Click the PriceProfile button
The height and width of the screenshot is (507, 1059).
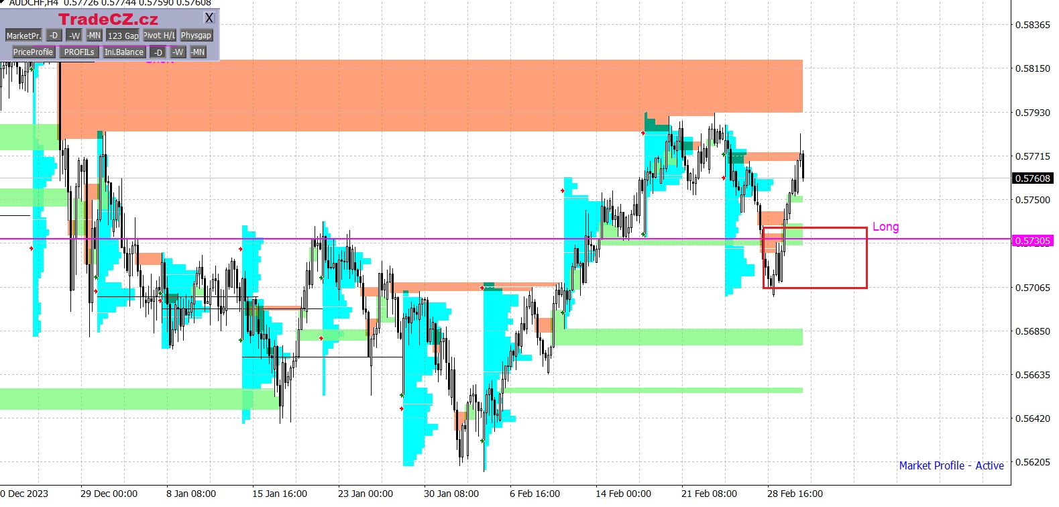click(33, 52)
